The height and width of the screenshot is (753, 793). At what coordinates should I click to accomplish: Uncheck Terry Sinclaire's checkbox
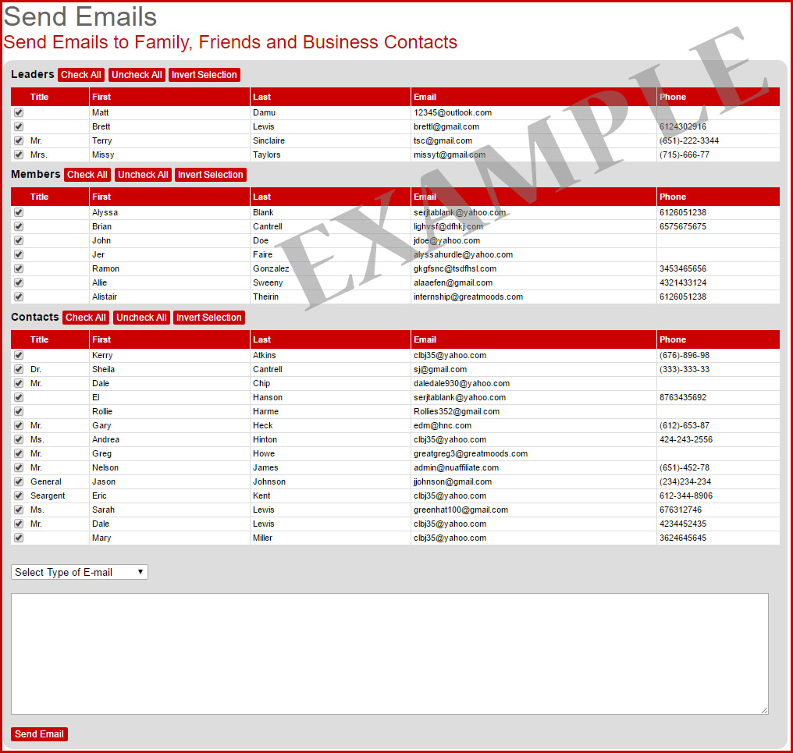(18, 140)
